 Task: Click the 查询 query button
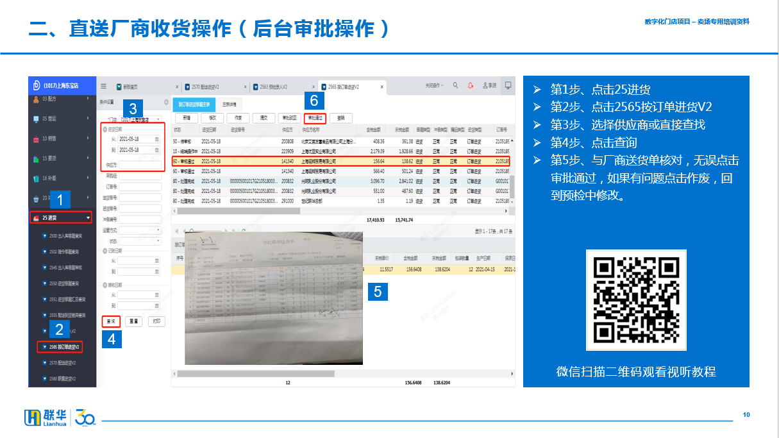point(111,321)
